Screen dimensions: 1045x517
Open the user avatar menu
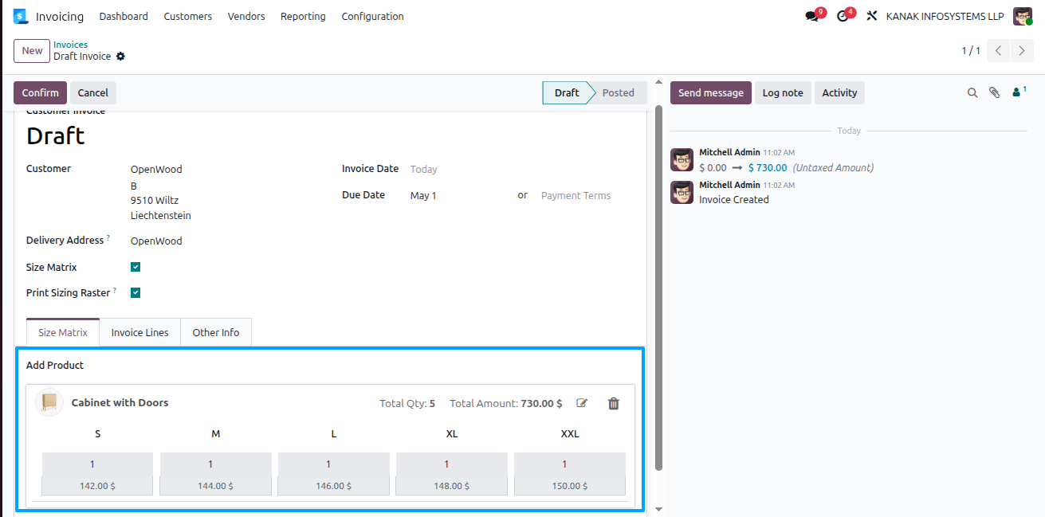click(x=1023, y=16)
